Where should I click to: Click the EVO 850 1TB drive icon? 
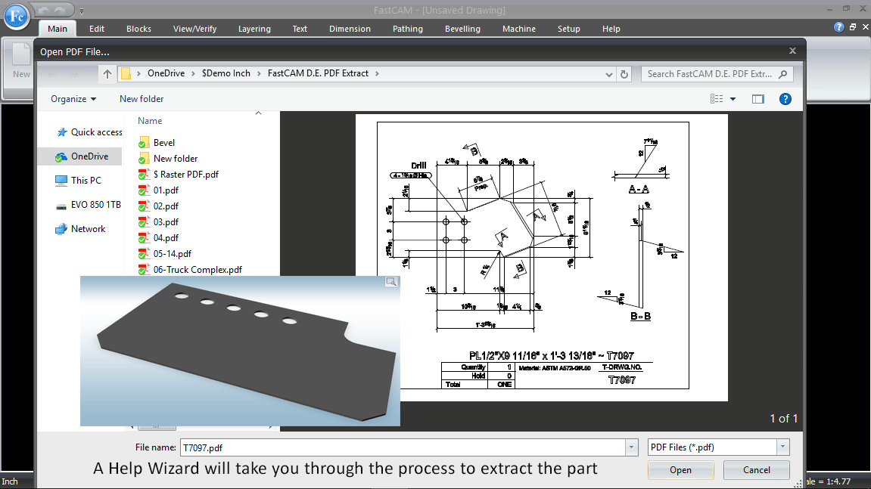pyautogui.click(x=61, y=206)
